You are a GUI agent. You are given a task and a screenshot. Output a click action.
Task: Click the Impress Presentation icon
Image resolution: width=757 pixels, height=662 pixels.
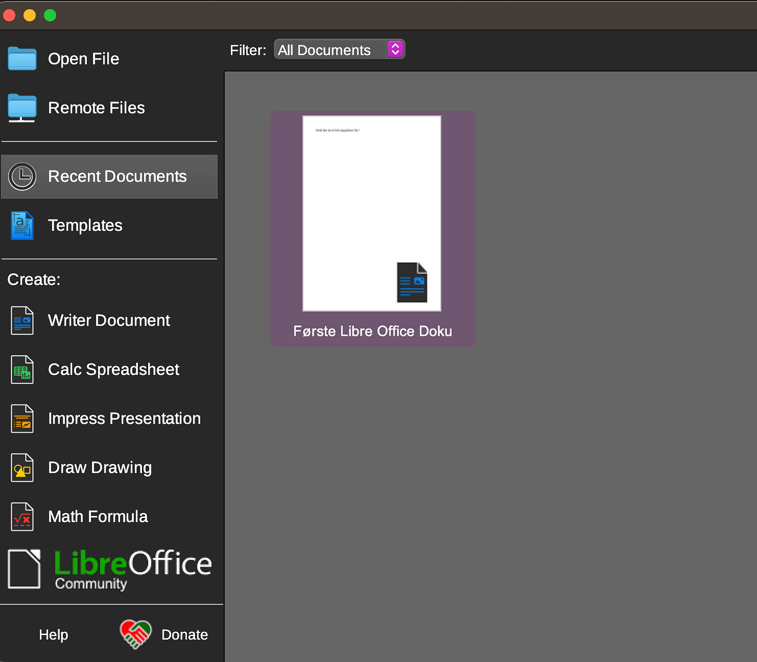pyautogui.click(x=22, y=419)
